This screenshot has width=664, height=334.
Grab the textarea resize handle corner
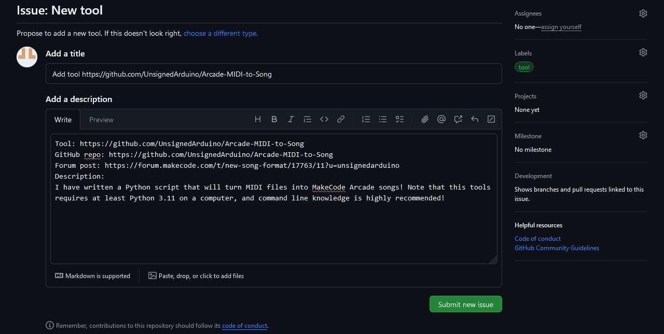click(493, 260)
